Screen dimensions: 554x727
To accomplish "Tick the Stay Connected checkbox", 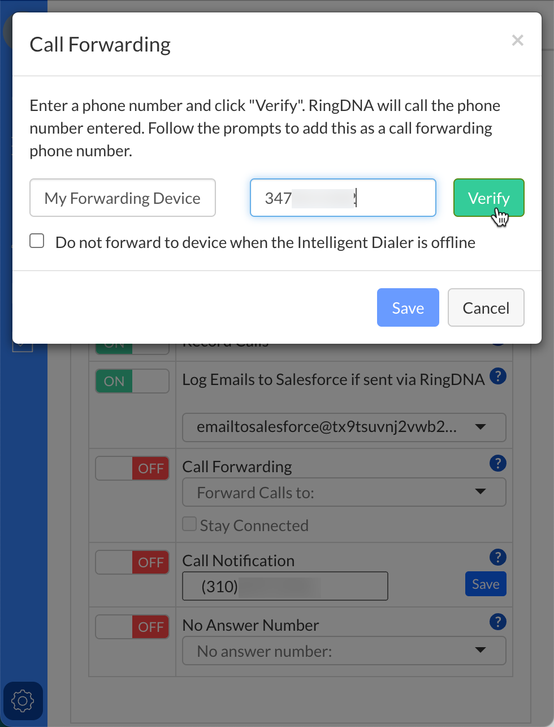I will pos(189,524).
